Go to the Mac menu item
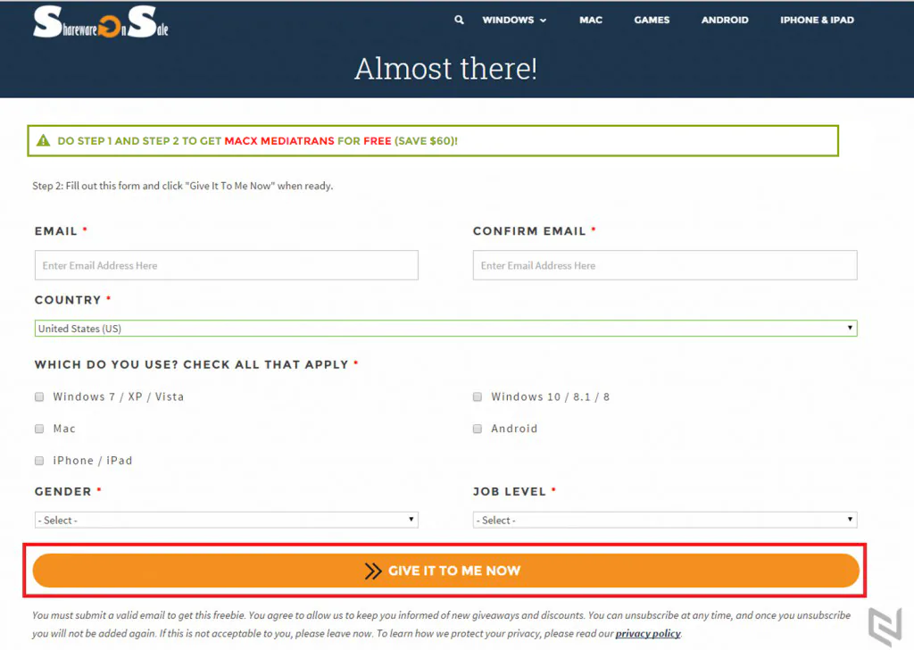This screenshot has height=650, width=914. [x=591, y=20]
